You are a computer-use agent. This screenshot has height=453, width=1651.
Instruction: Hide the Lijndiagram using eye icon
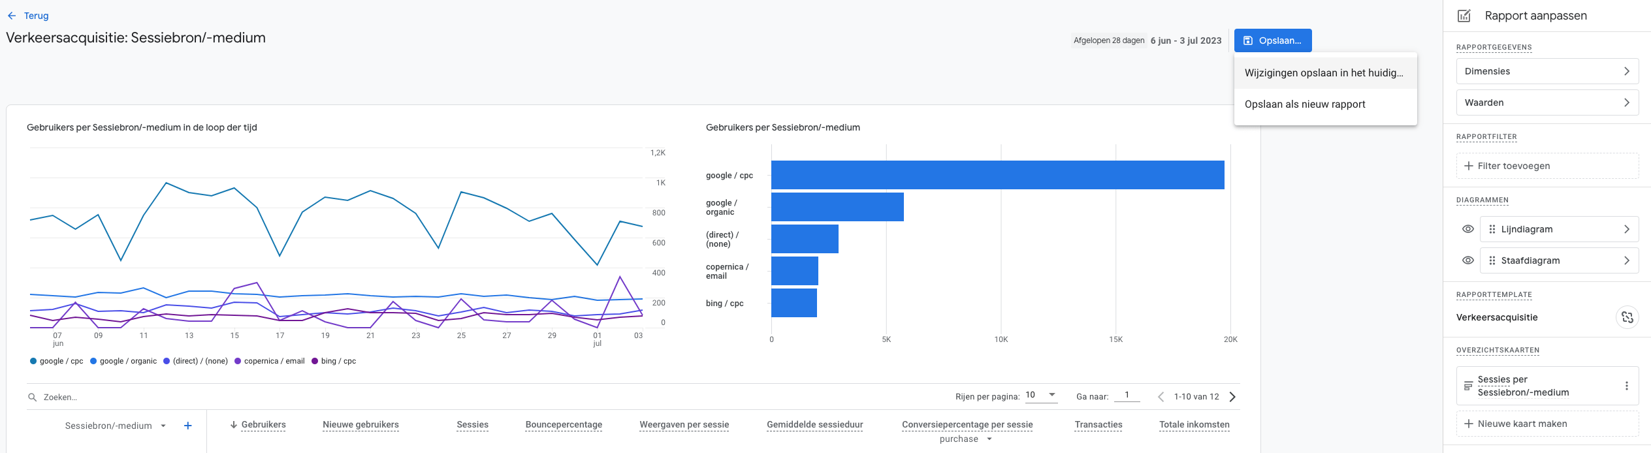1467,229
